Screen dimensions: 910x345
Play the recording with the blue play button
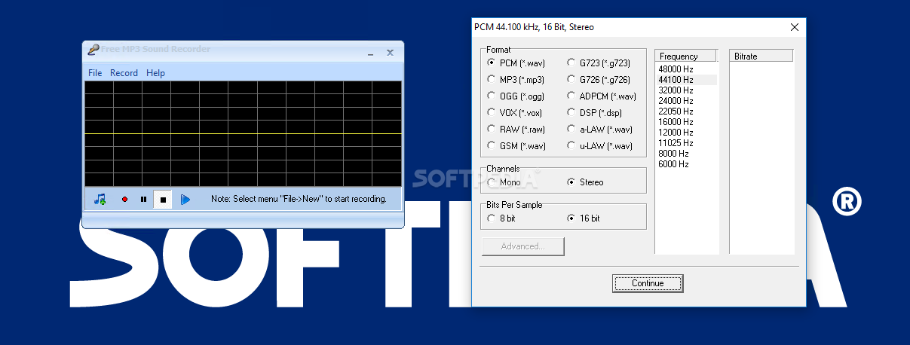click(185, 200)
